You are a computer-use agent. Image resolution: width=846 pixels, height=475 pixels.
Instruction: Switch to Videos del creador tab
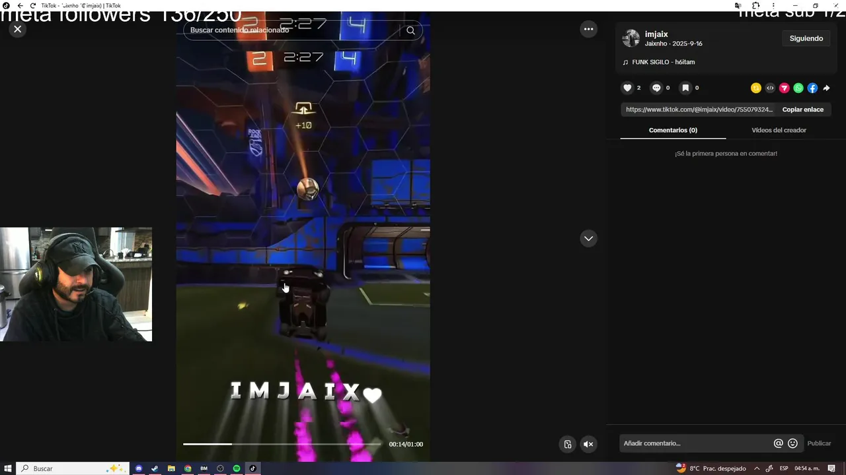[779, 130]
